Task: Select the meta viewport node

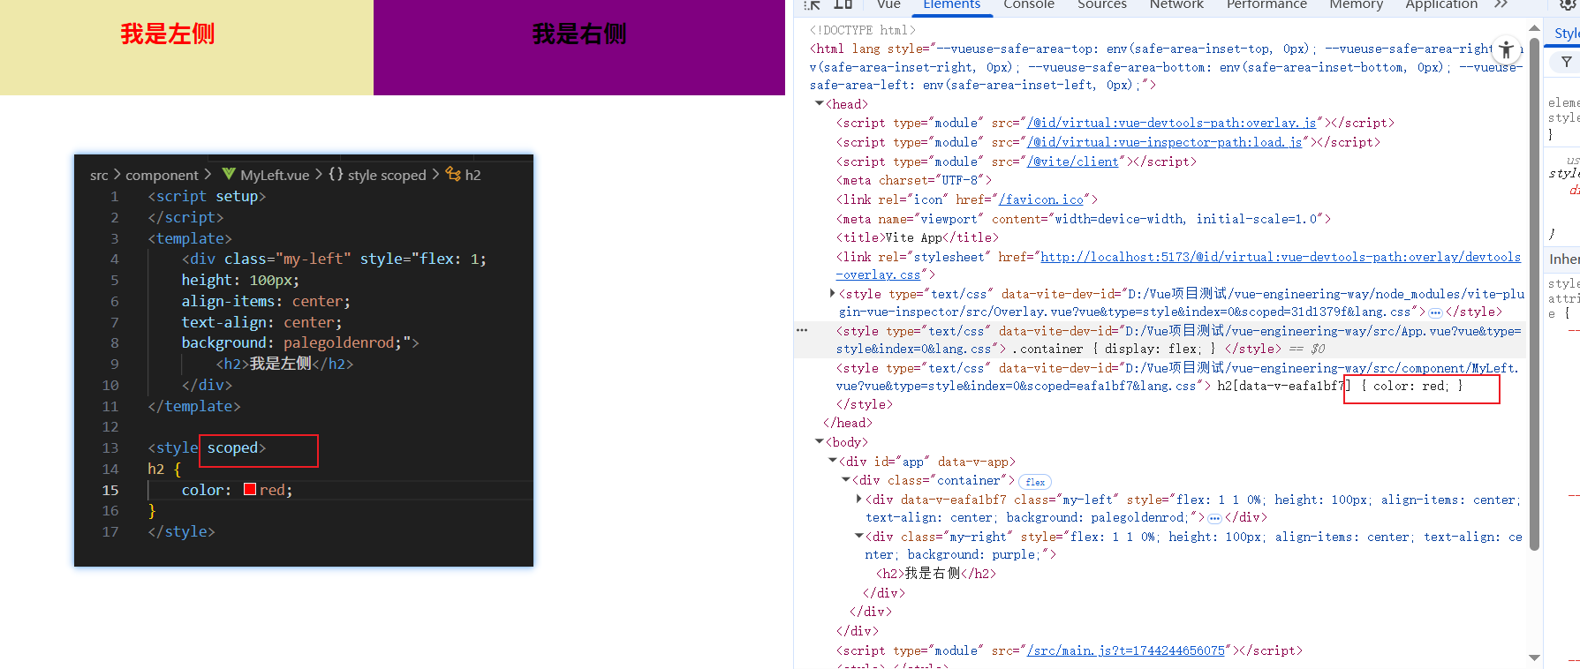Action: coord(1084,219)
